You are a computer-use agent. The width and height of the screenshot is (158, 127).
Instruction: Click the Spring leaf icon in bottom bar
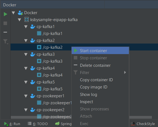coord(57,123)
